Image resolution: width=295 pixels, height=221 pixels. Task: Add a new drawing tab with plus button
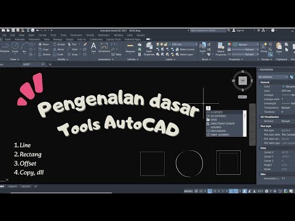[50, 64]
